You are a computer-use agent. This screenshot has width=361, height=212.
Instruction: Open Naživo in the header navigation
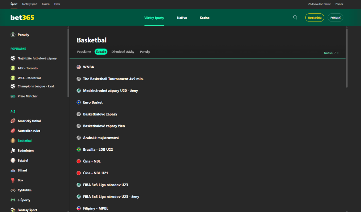182,18
